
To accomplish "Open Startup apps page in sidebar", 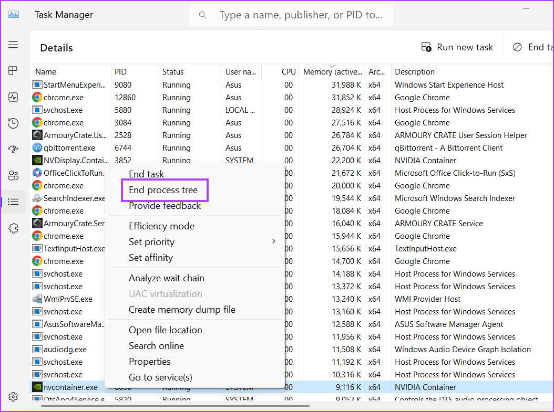I will pyautogui.click(x=13, y=149).
